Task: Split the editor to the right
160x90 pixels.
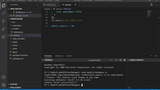Action: [151, 5]
